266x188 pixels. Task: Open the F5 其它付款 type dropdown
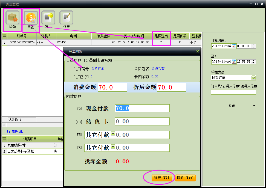pyautogui.click(x=113, y=134)
